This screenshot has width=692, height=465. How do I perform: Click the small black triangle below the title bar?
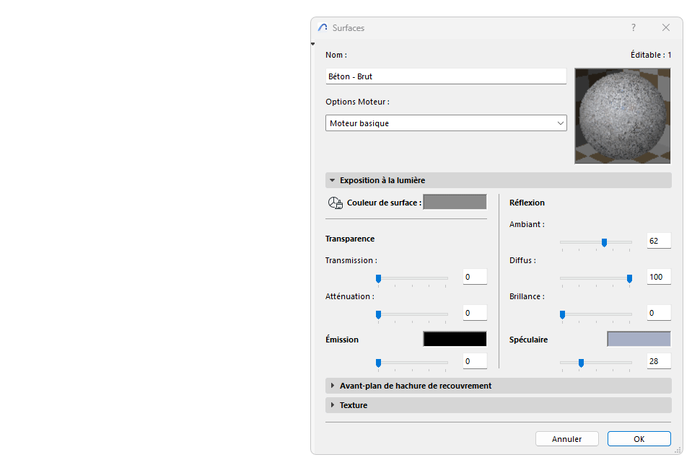pos(312,43)
